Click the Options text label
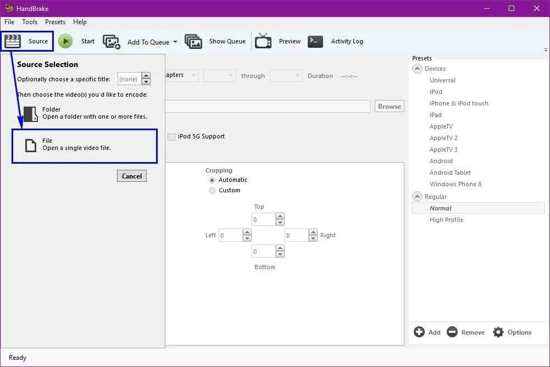Screen dimensions: 550x367 pos(519,332)
